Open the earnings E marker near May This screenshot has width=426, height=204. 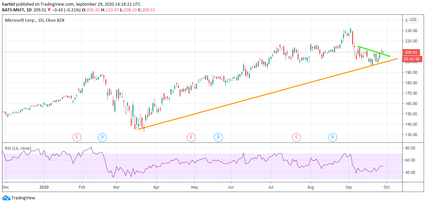191,137
